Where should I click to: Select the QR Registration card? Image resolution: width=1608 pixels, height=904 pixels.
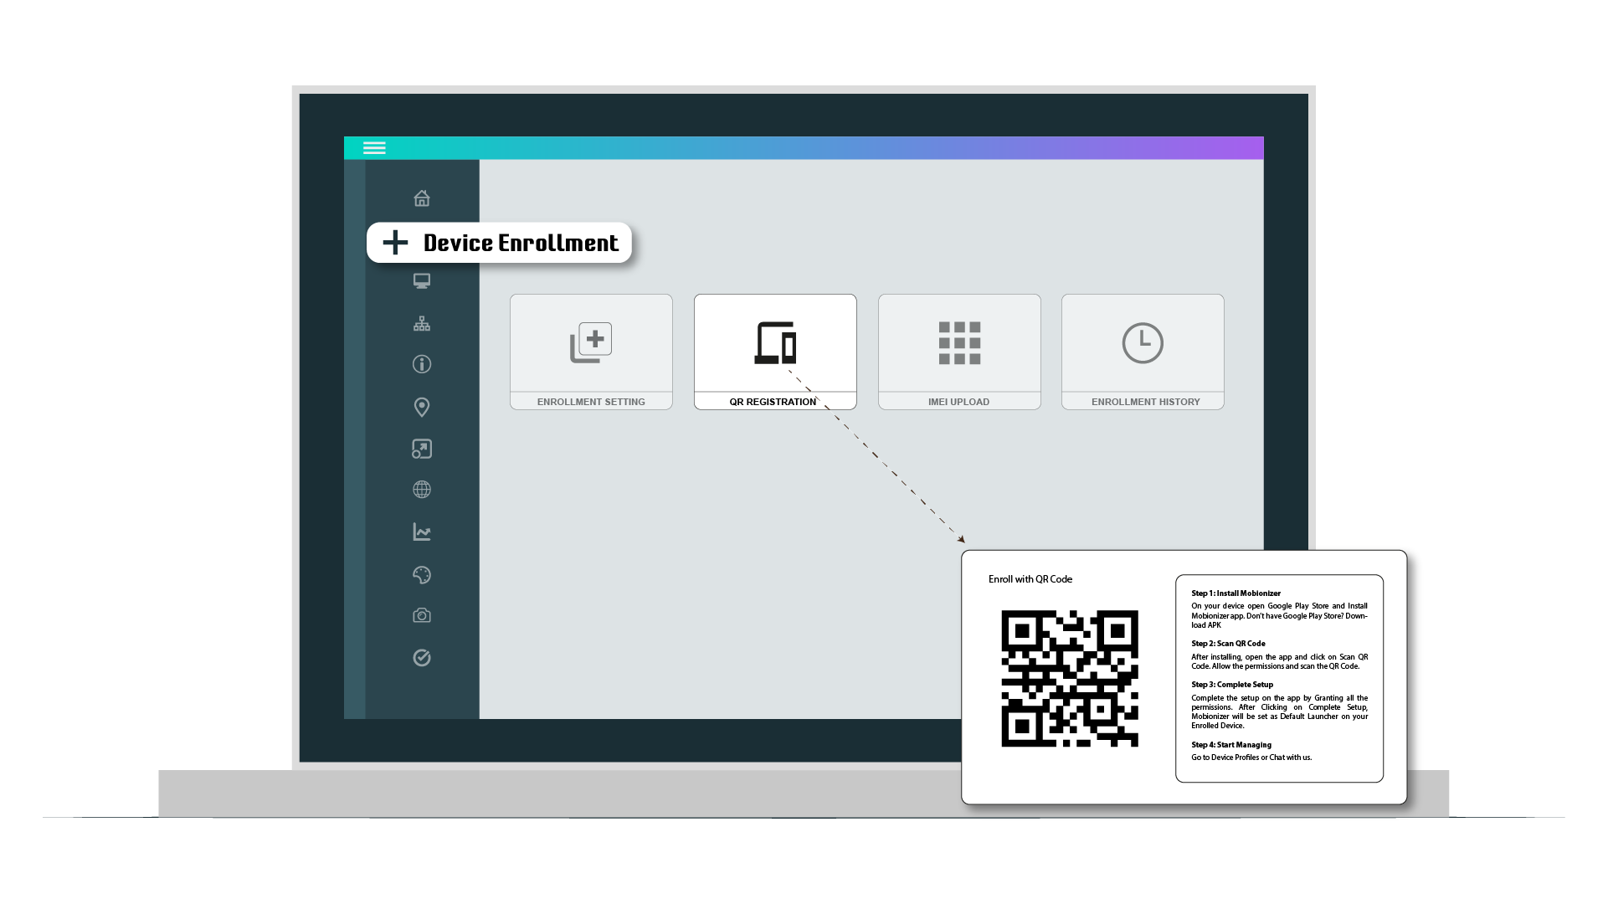coord(775,352)
